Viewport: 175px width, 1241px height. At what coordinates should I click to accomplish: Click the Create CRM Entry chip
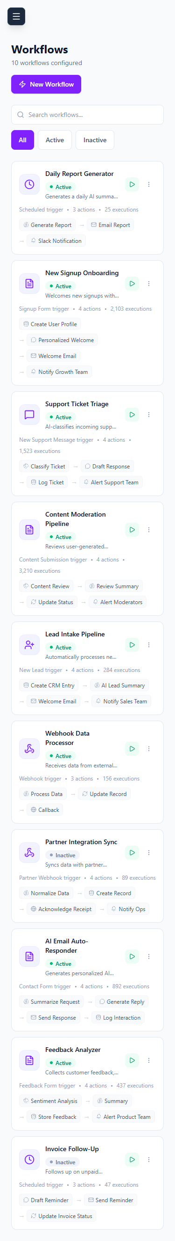tap(49, 686)
